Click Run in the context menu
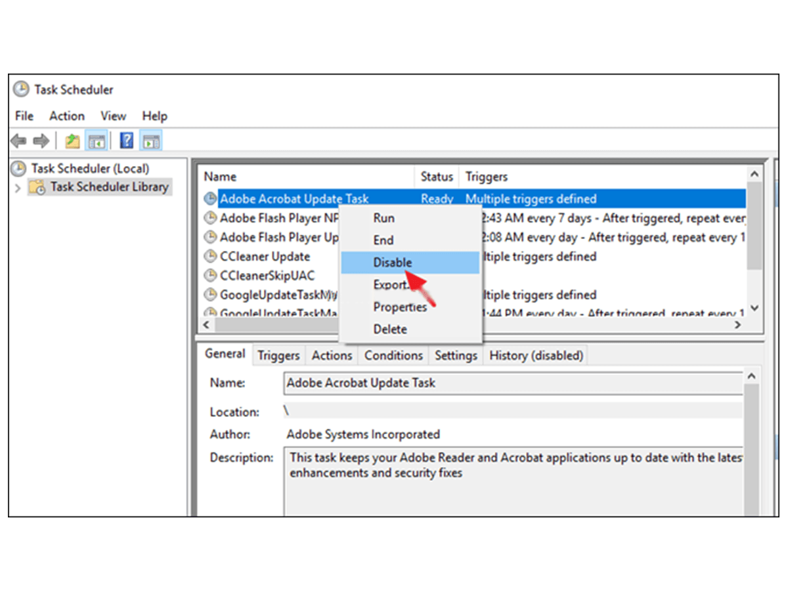The height and width of the screenshot is (591, 788). (x=383, y=217)
